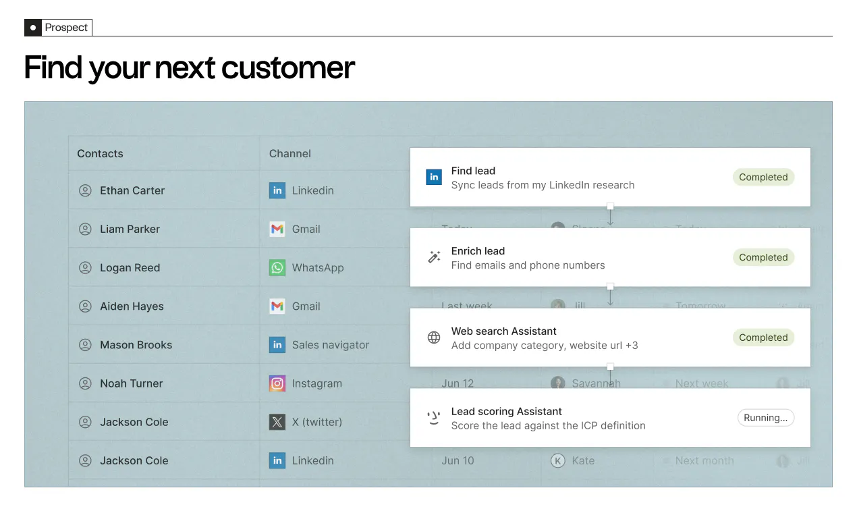The width and height of the screenshot is (857, 513).
Task: Select the WhatsApp icon in Logan Reed's row
Action: (277, 267)
